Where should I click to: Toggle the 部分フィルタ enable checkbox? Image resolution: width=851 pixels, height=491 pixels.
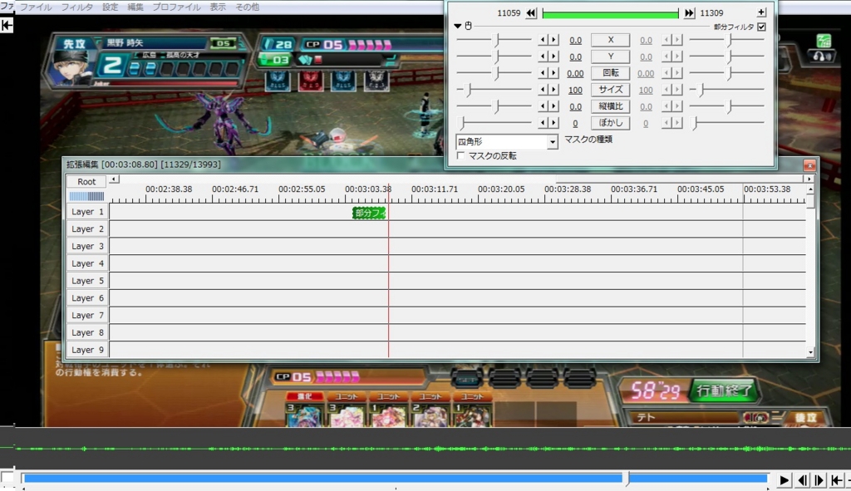[x=761, y=27]
